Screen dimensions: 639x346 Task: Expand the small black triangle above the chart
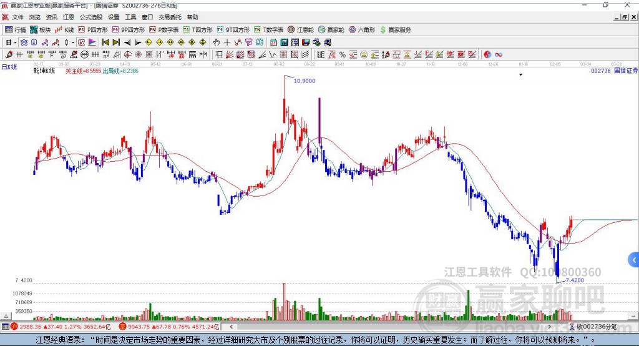[521, 75]
